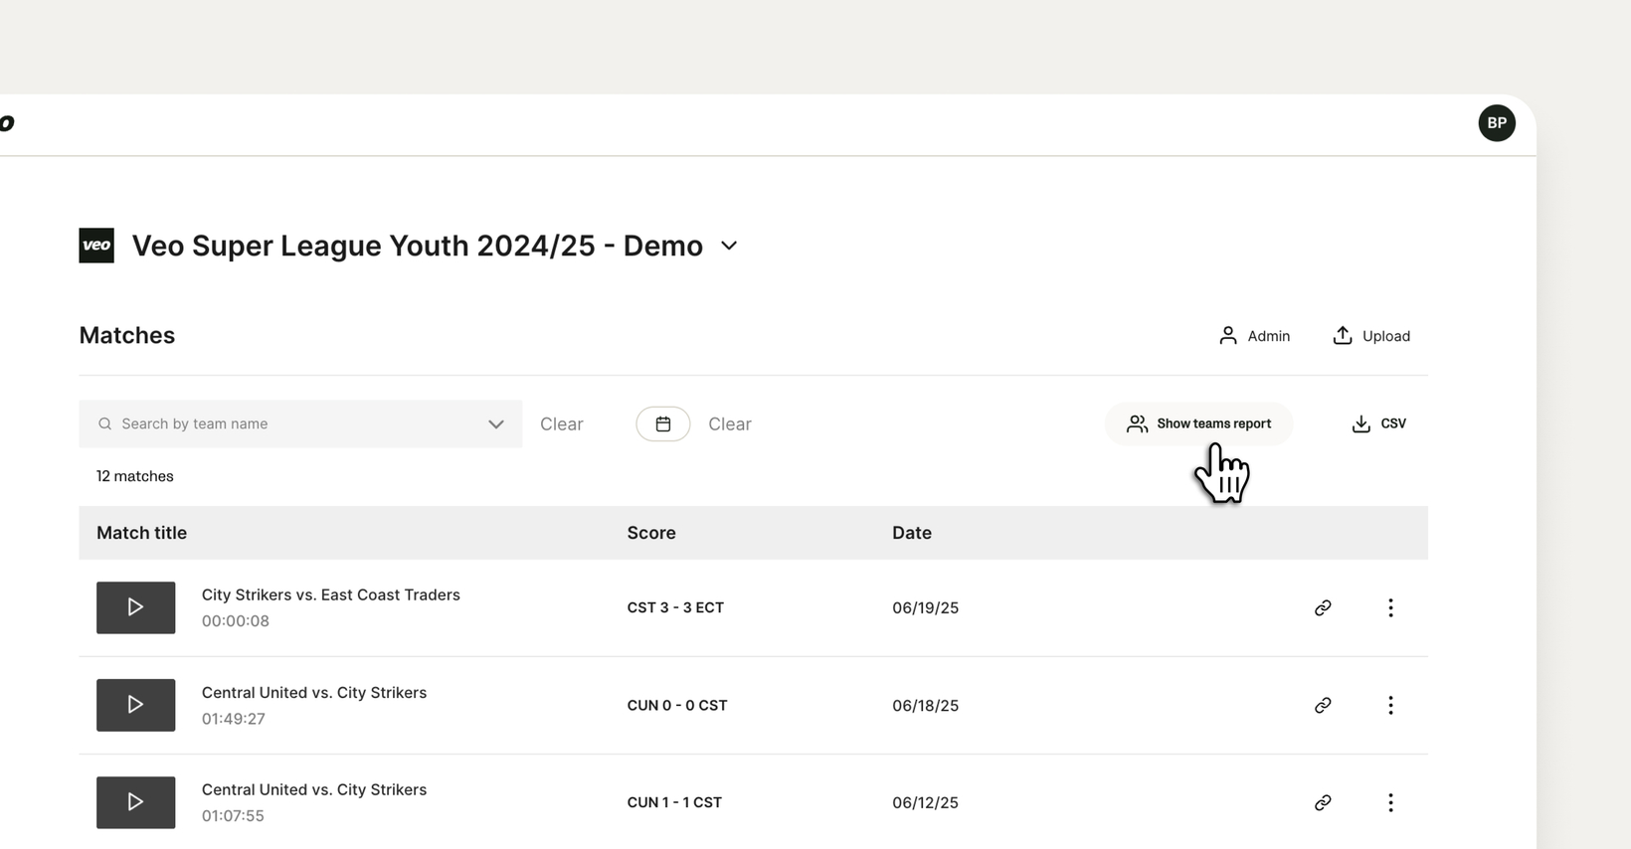Select the CST 3 - 3 ECT score
The height and width of the screenshot is (849, 1631).
pos(675,607)
